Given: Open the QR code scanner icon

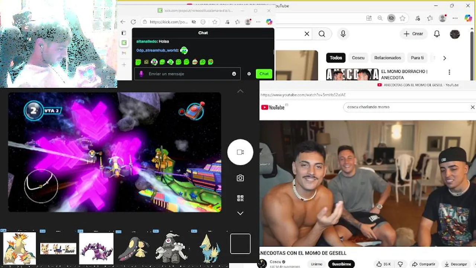Looking at the screenshot, I should 240,198.
